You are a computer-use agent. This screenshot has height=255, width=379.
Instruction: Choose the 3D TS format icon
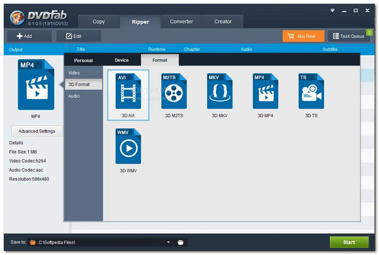[311, 91]
